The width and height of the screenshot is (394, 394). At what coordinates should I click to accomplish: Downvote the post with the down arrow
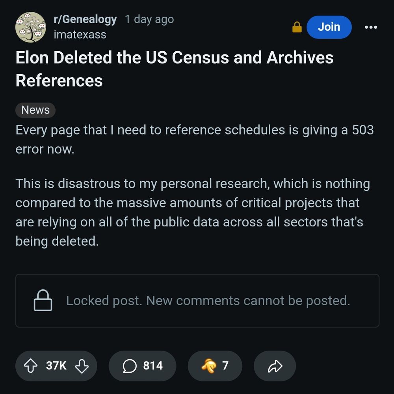[81, 366]
